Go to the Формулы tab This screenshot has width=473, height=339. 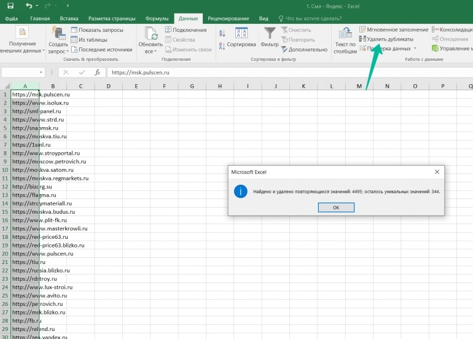157,18
